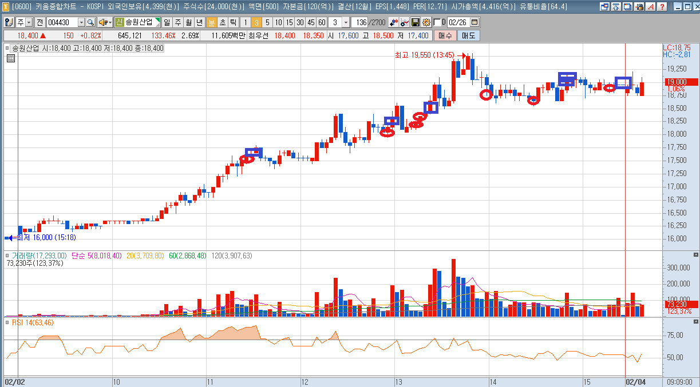Click the 최고 19,550 (13:45) label

coord(424,55)
